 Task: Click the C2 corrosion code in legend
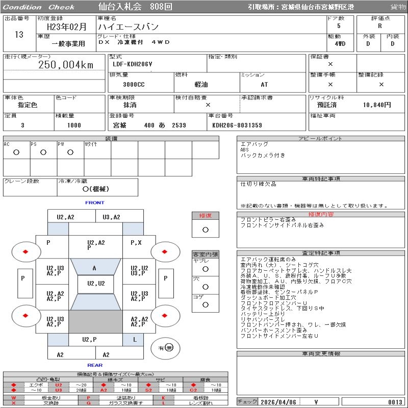193,390
